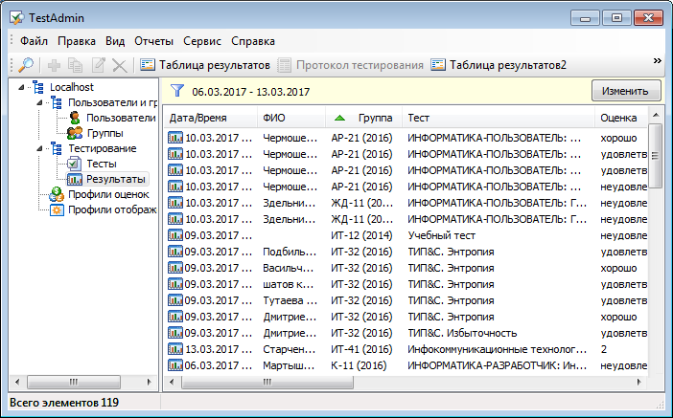673x418 pixels.
Task: Collapse Пользователи и группы node arrow
Action: point(39,102)
